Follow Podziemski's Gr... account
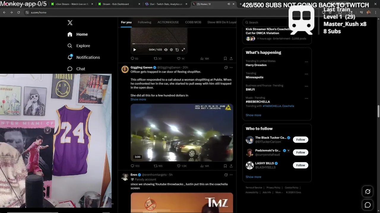380x213 pixels. pos(300,152)
